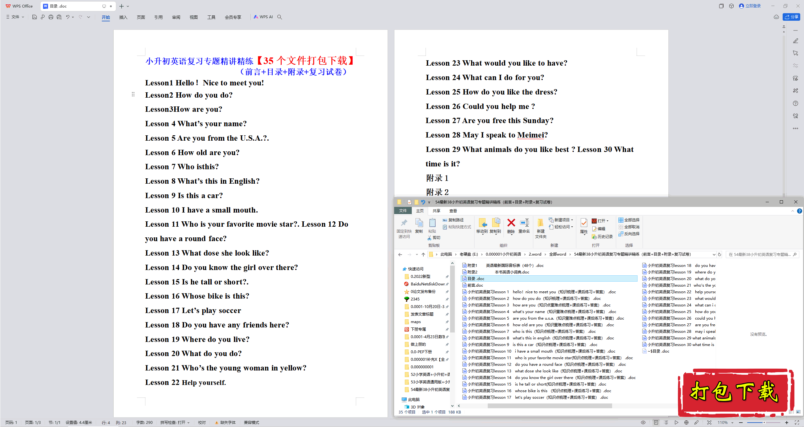The width and height of the screenshot is (804, 427).
Task: Switch to 查看 tab in Explorer
Action: pyautogui.click(x=453, y=211)
